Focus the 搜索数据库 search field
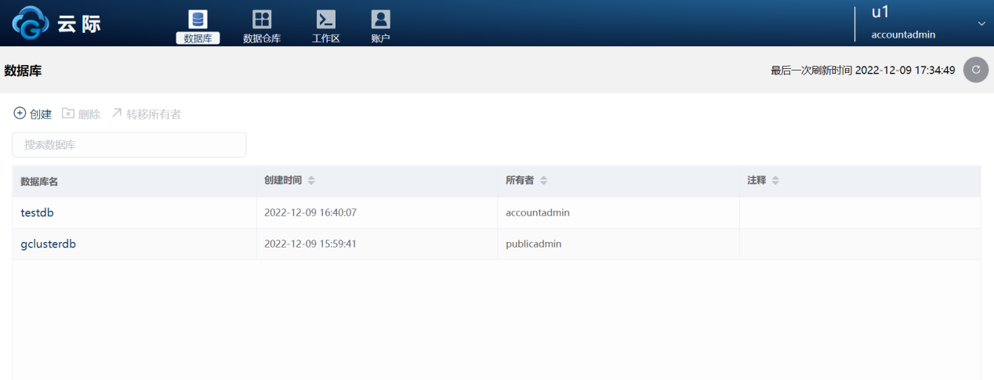The width and height of the screenshot is (994, 380). click(x=129, y=145)
